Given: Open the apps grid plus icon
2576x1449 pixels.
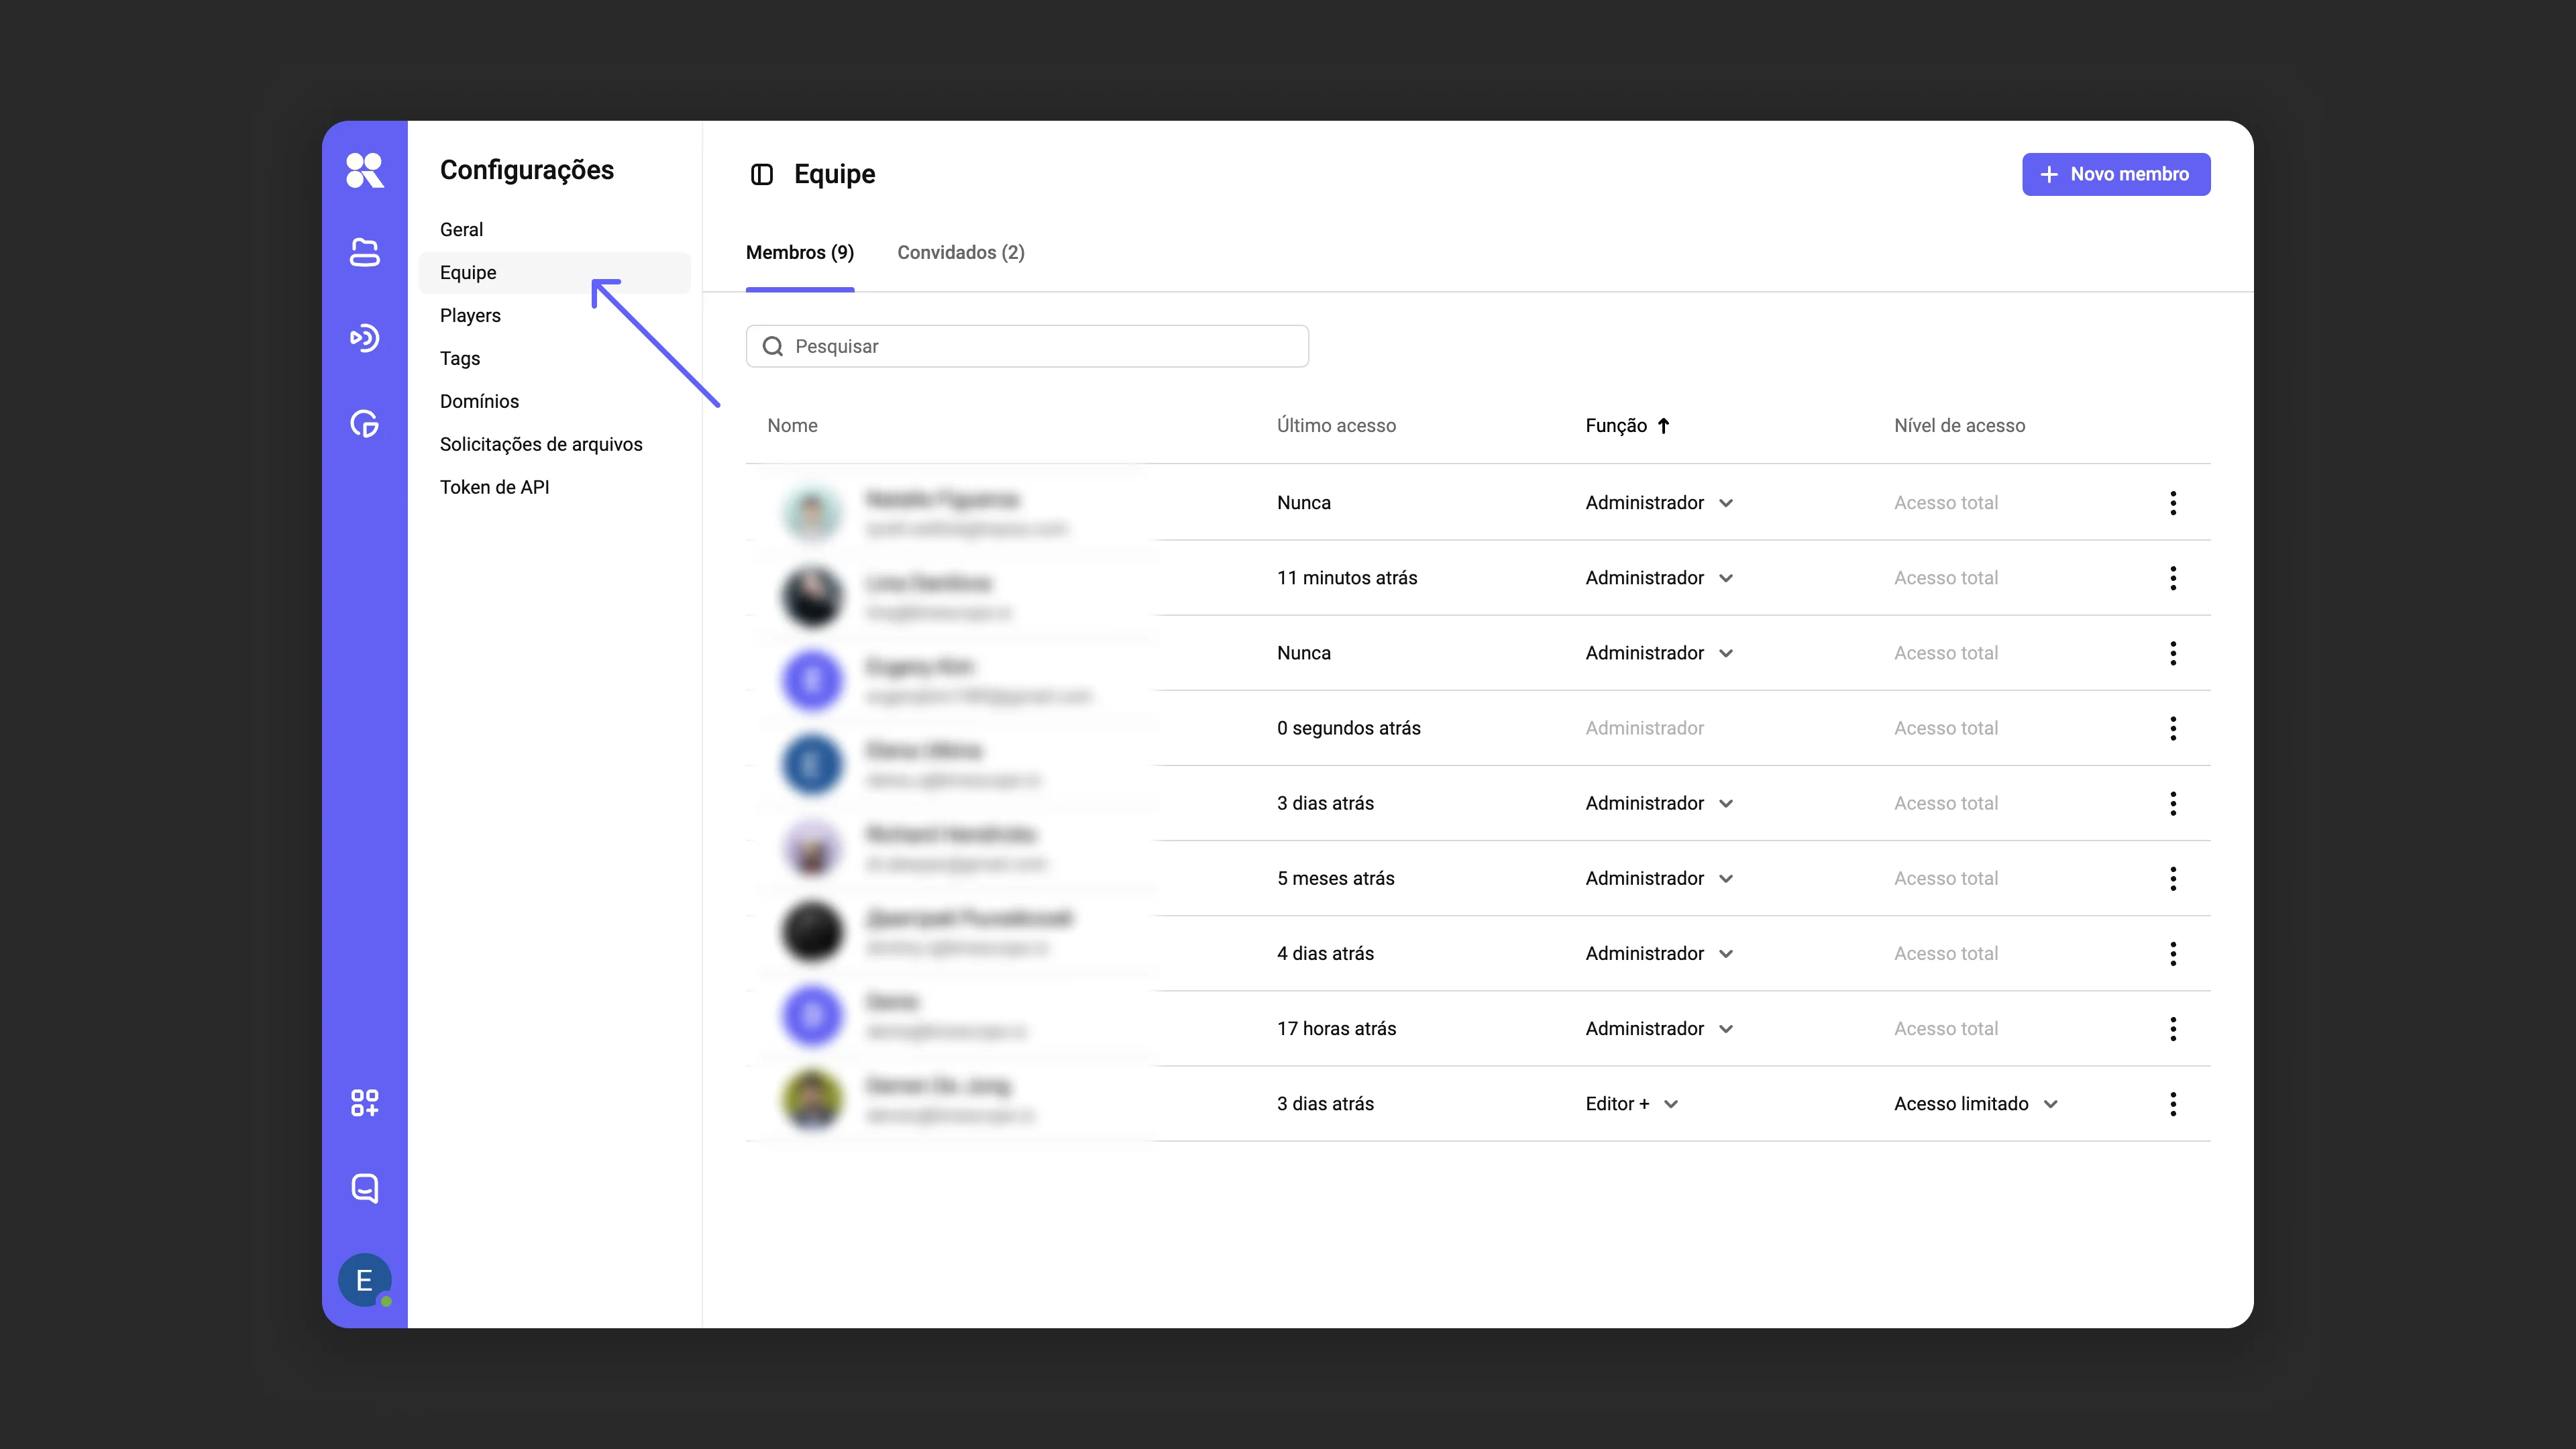Looking at the screenshot, I should point(364,1103).
